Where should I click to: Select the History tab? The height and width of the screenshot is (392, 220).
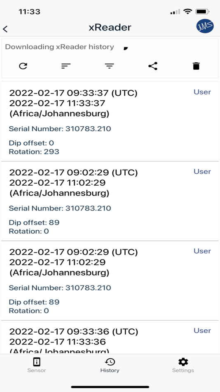click(x=110, y=365)
